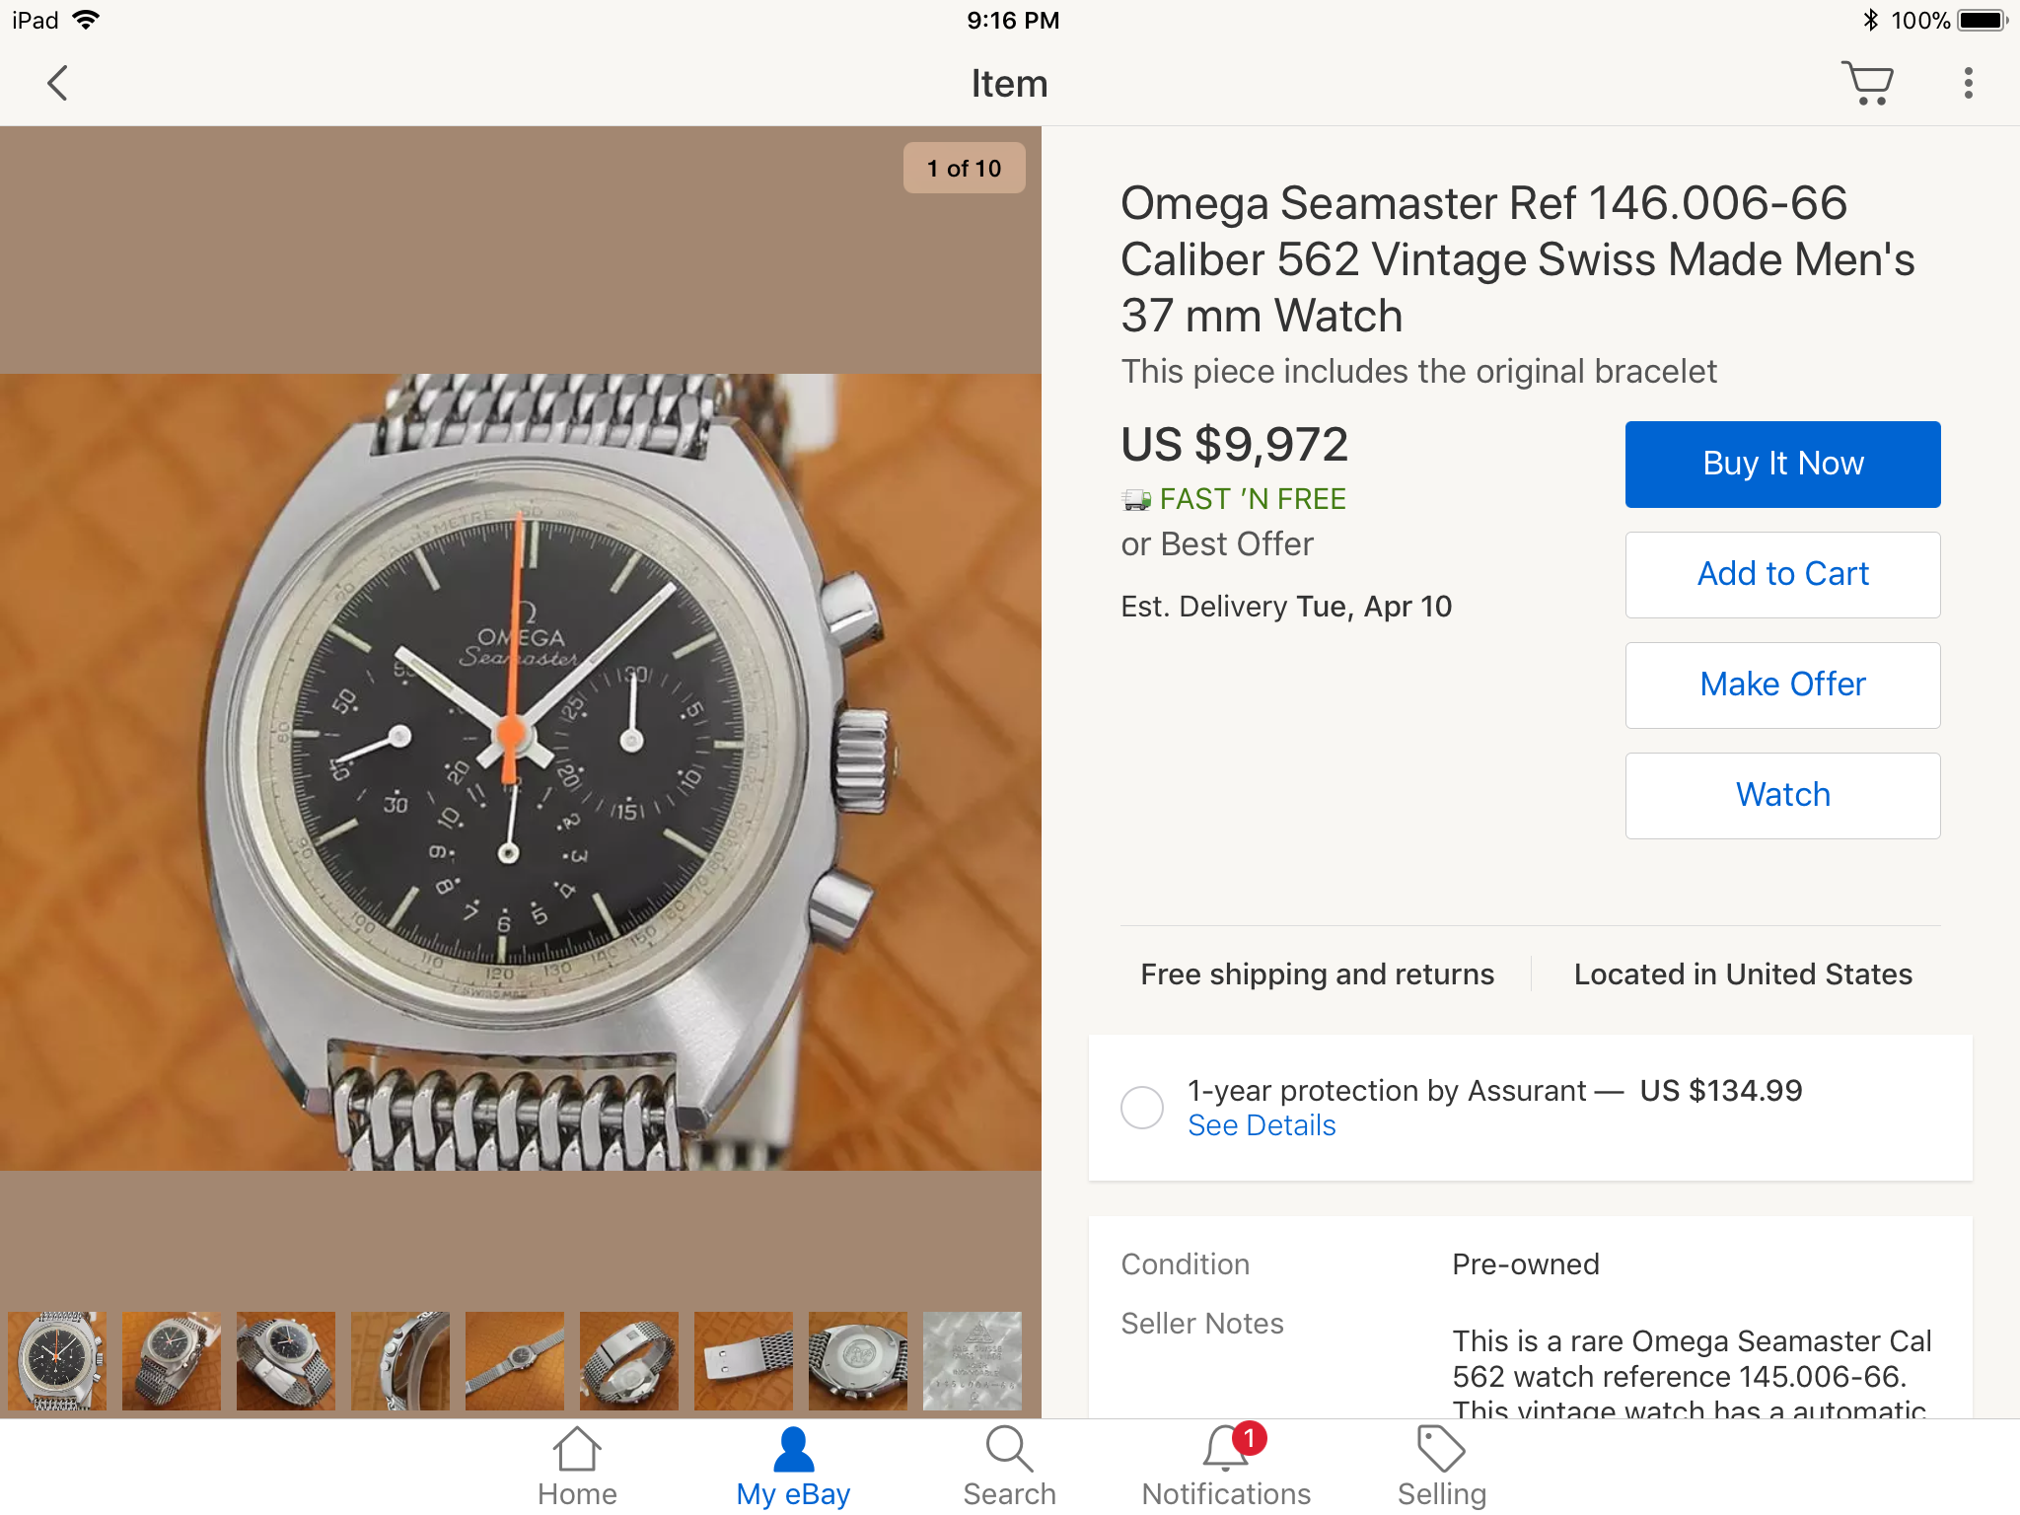Screen dimensions: 2020x1515
Task: Tap the Make Offer button
Action: point(1782,685)
